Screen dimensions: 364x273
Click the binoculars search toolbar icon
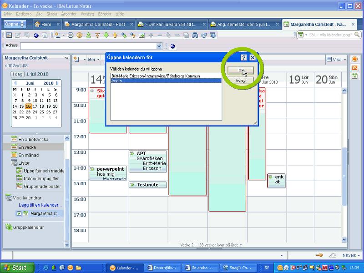pyautogui.click(x=195, y=35)
